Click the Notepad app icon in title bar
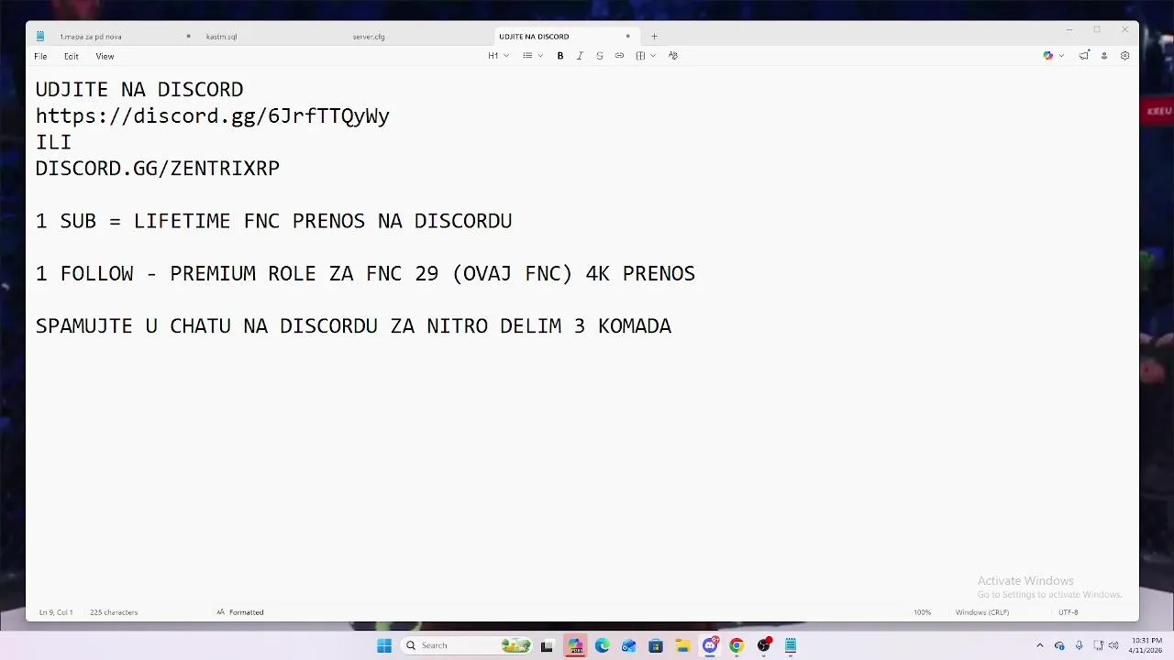The width and height of the screenshot is (1174, 660). tap(40, 37)
